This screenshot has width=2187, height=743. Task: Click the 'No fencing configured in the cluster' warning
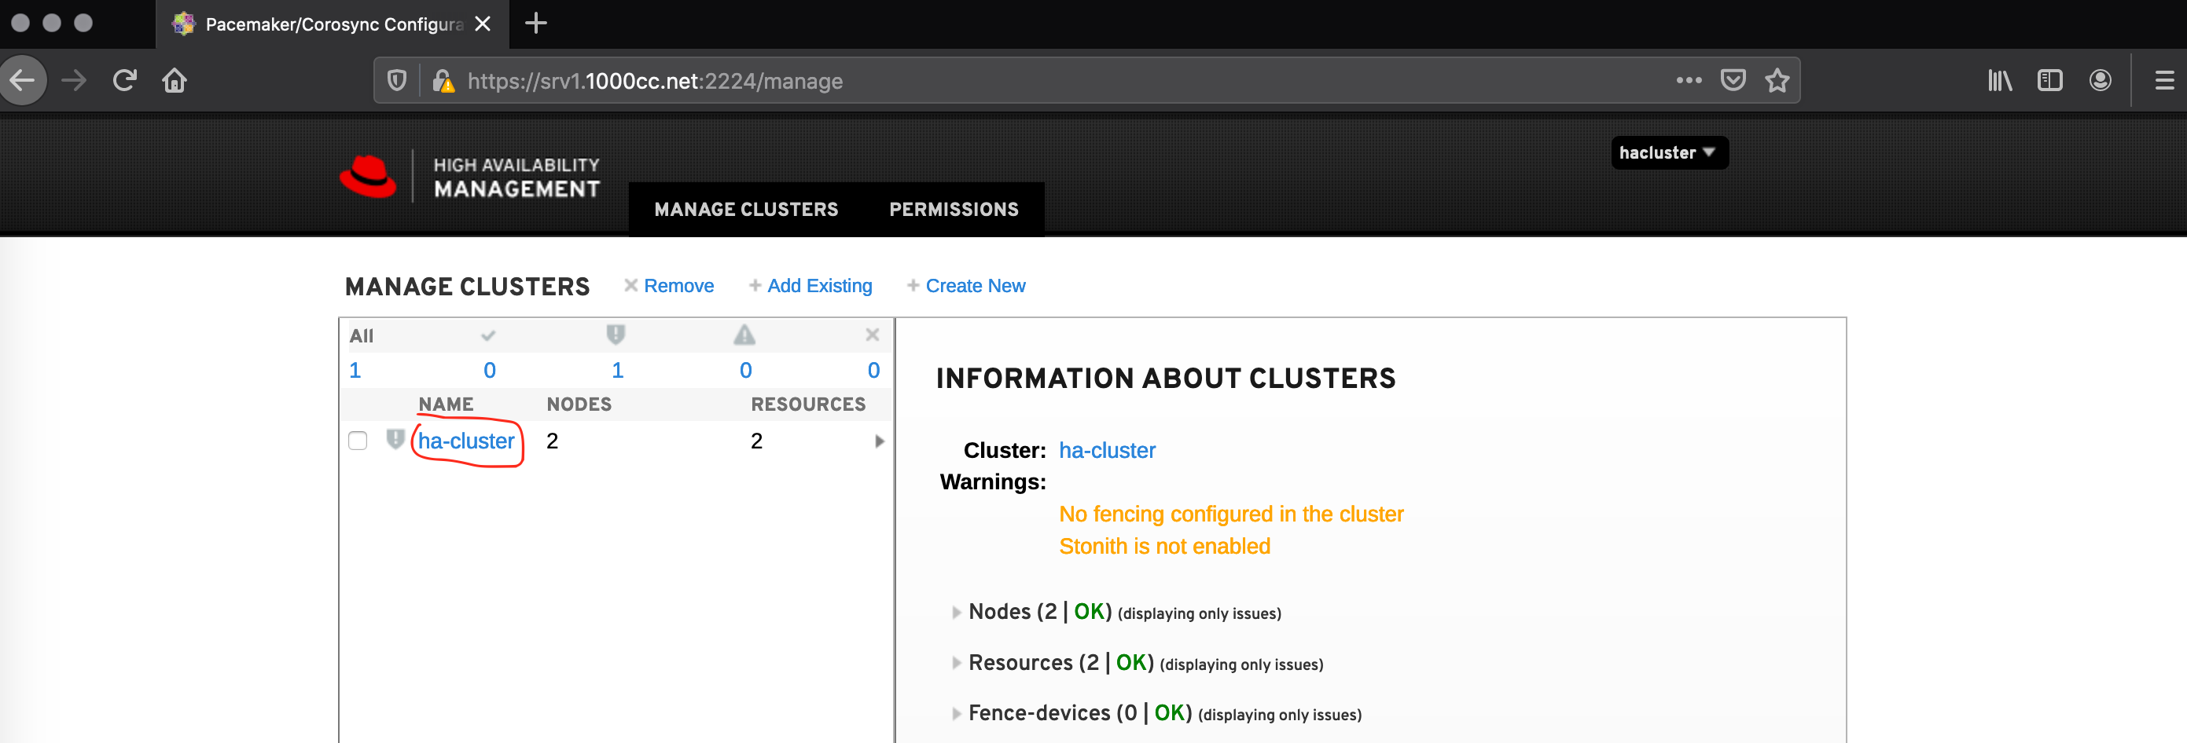1231,514
